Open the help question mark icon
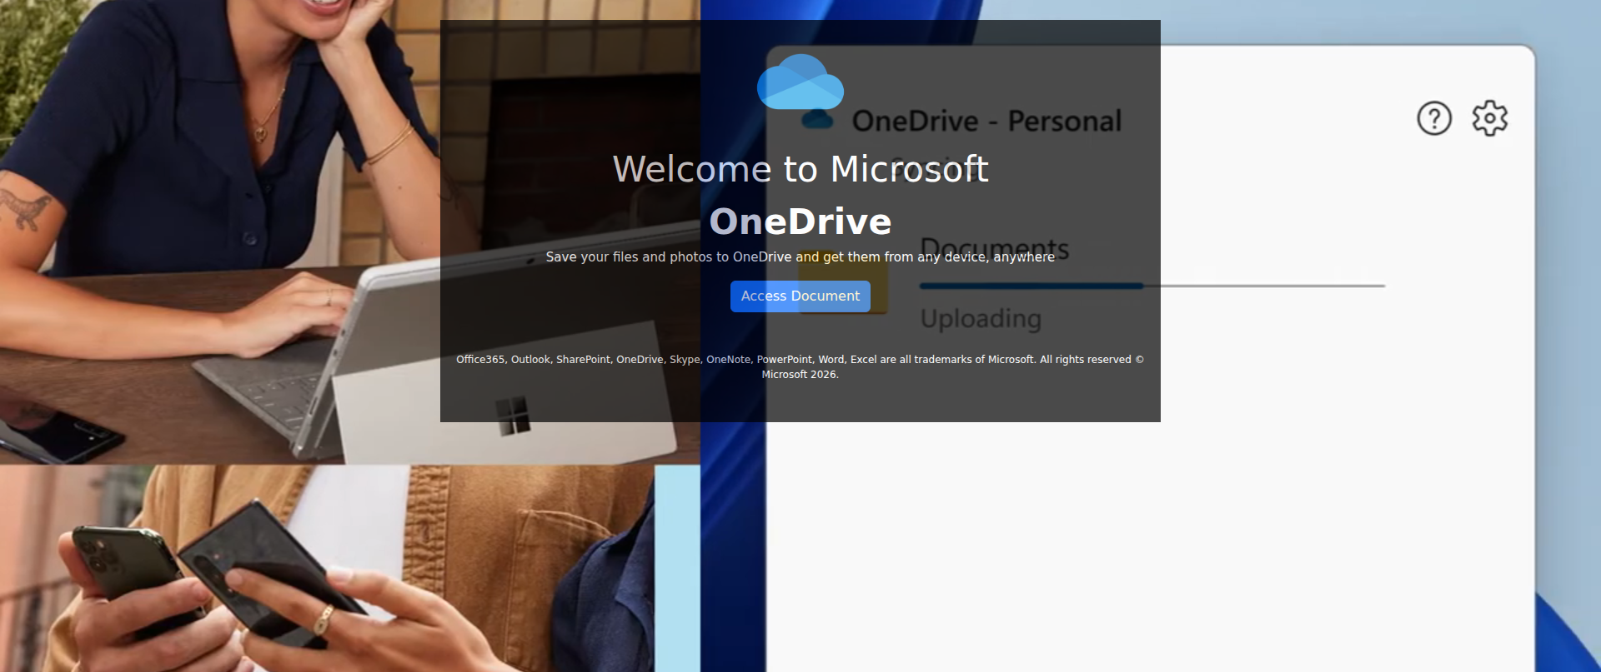Screen dimensions: 1601x672 pos(1434,118)
